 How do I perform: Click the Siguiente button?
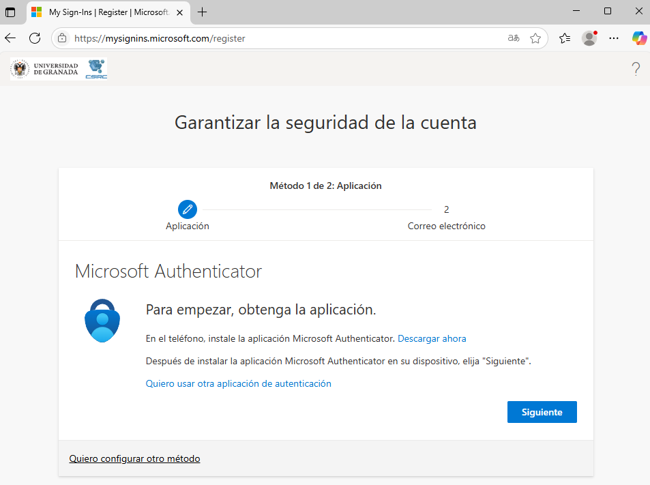[542, 412]
